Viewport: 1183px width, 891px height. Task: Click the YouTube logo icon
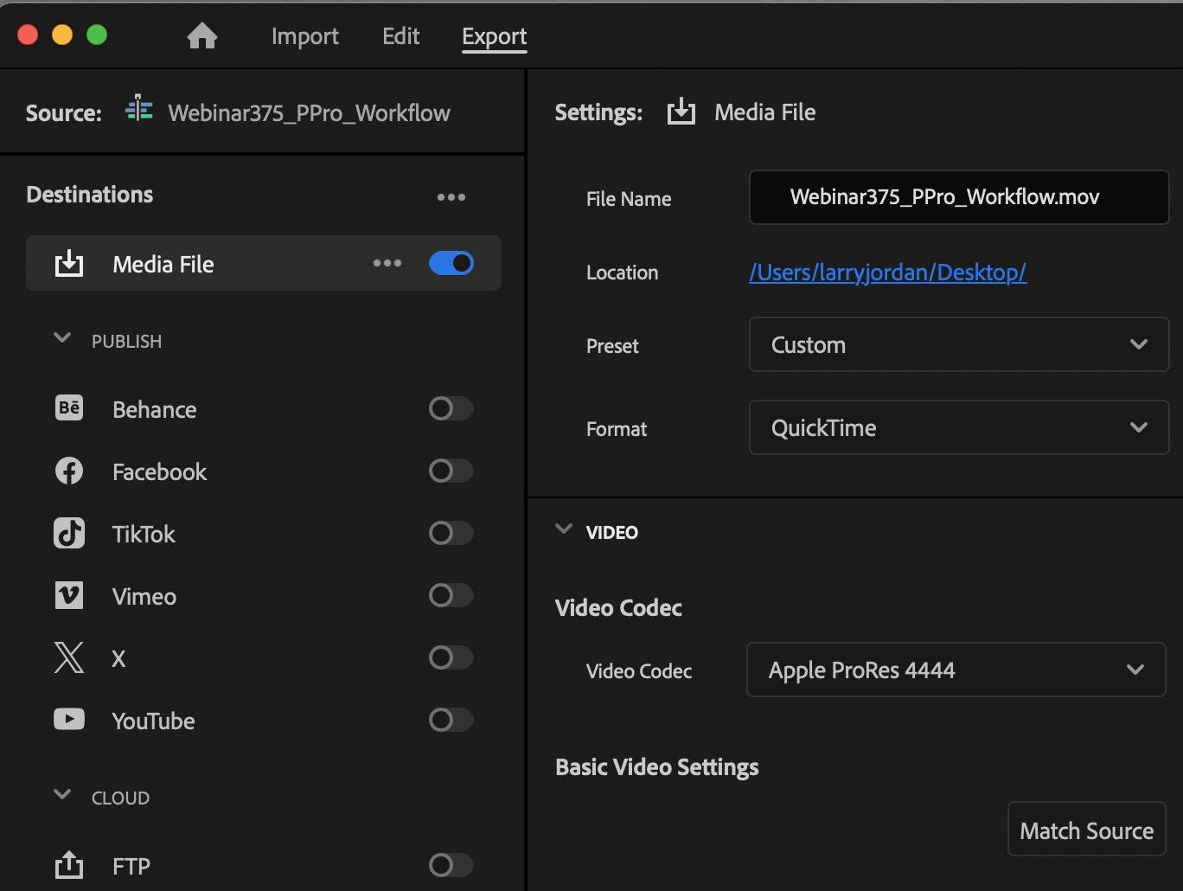tap(69, 720)
